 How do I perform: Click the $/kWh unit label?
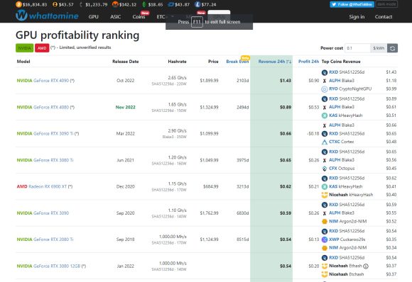click(x=379, y=48)
